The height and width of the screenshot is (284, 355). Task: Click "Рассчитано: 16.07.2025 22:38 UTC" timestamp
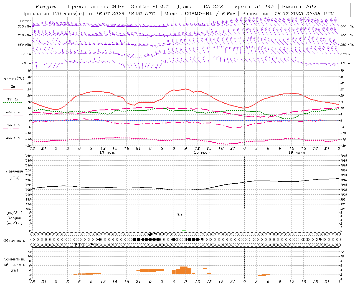click(288, 14)
